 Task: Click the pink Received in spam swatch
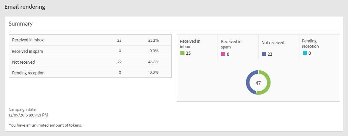tap(223, 54)
